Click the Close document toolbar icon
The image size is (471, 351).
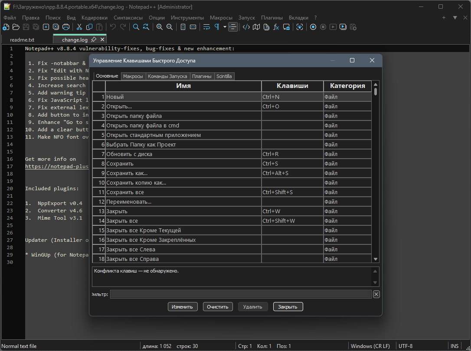(46, 27)
